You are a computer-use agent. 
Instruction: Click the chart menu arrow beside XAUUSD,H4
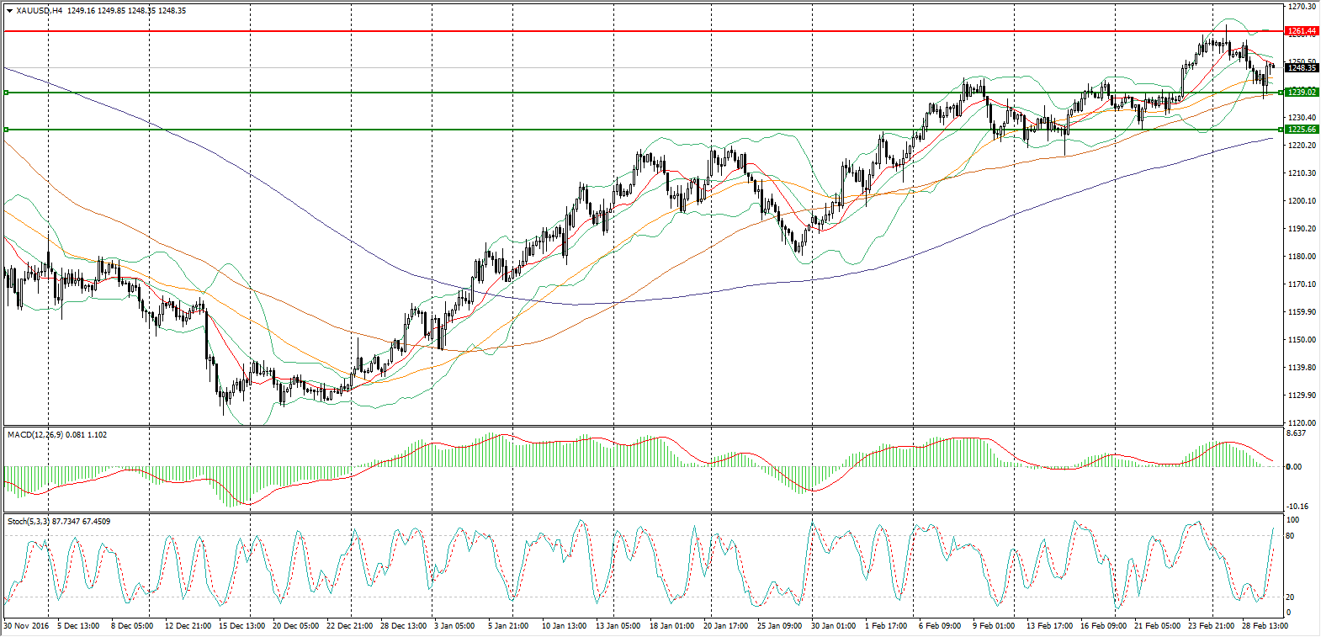9,11
